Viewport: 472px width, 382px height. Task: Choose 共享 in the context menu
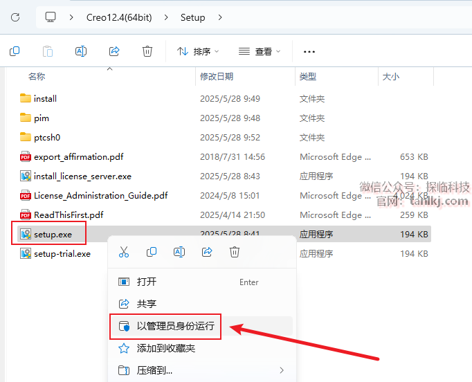pos(201,304)
